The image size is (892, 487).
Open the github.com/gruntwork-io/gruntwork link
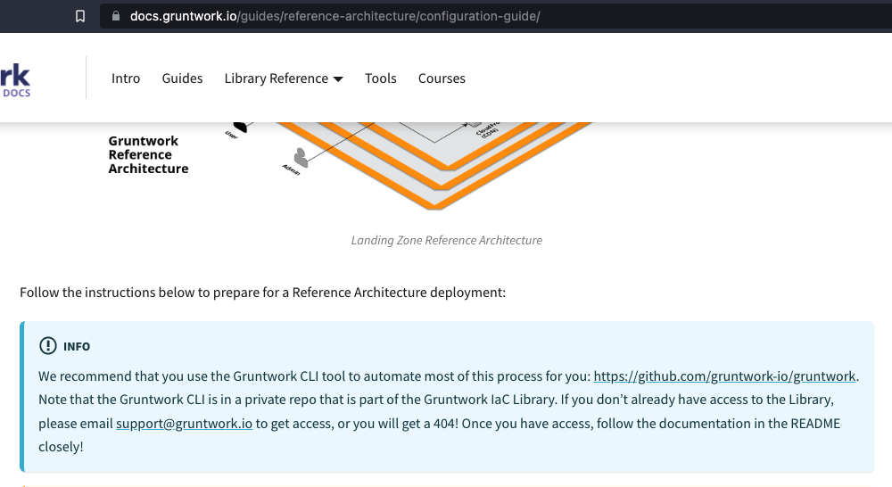(724, 376)
